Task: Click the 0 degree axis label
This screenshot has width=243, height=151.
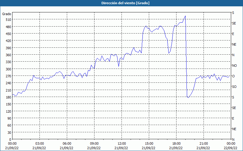Action: coord(10,140)
